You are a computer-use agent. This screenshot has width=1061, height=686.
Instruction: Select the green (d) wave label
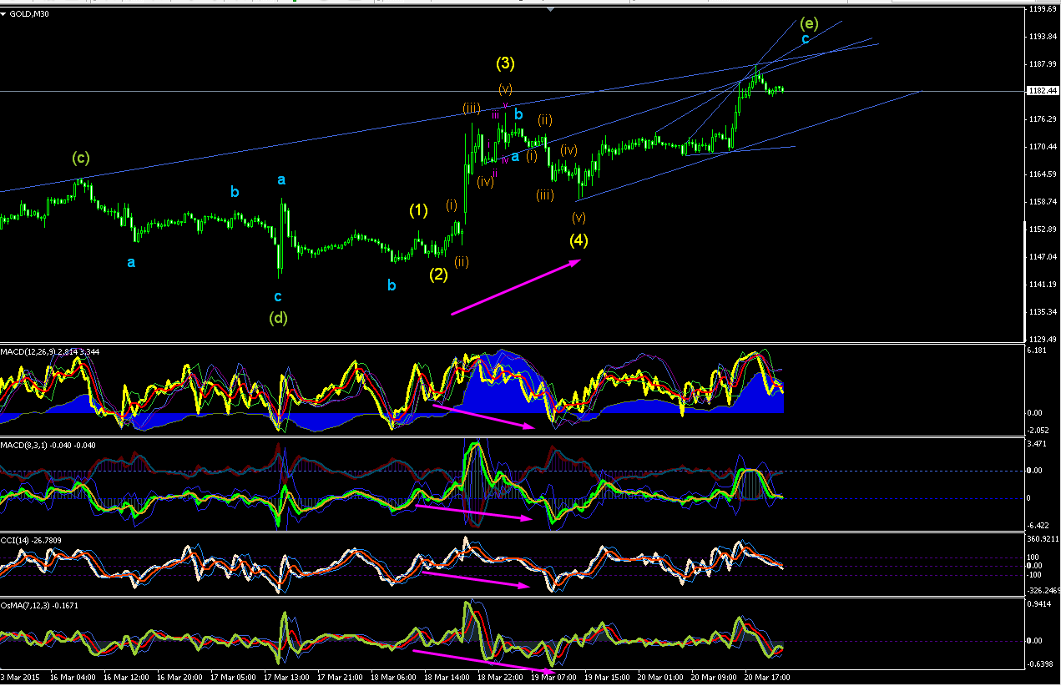coord(278,318)
